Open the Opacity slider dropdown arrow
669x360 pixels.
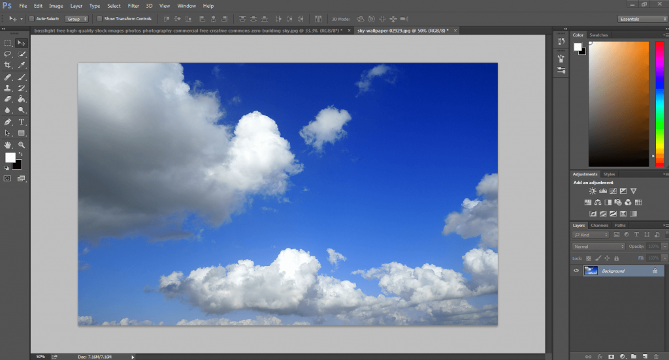[664, 247]
